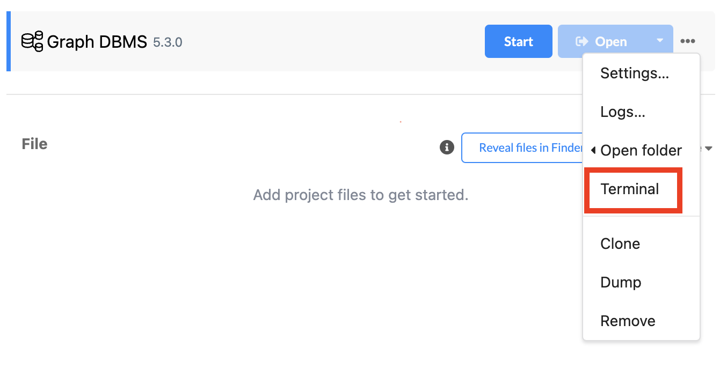Click the three-dot more options icon
Viewport: 727px width, 369px height.
(x=688, y=41)
